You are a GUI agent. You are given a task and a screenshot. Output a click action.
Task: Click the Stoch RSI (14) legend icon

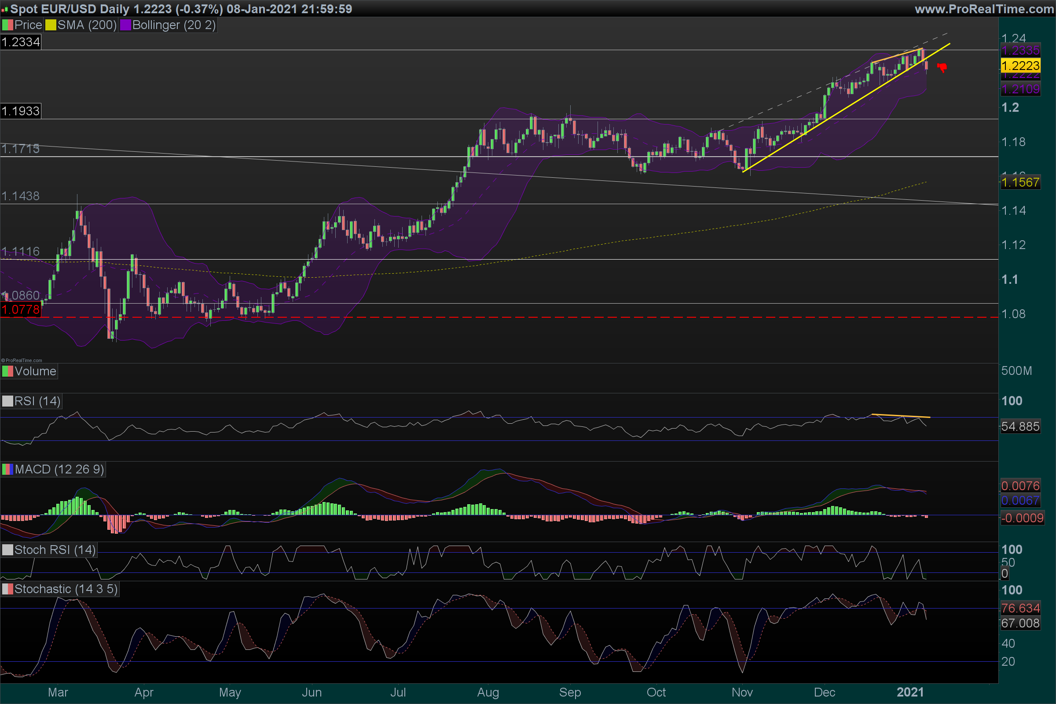tap(7, 550)
